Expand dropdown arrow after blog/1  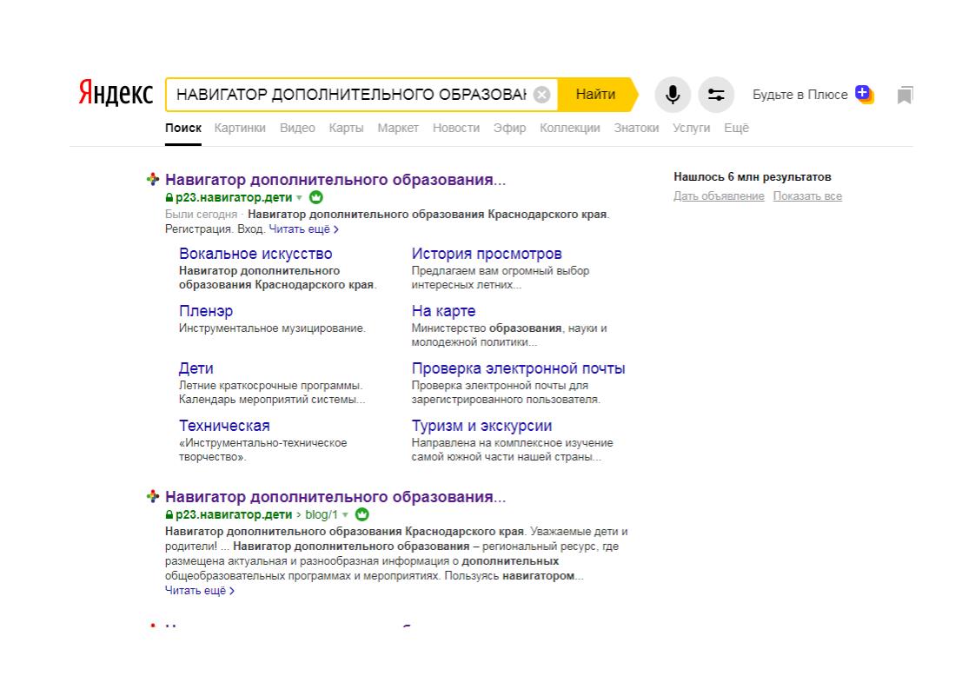click(345, 515)
